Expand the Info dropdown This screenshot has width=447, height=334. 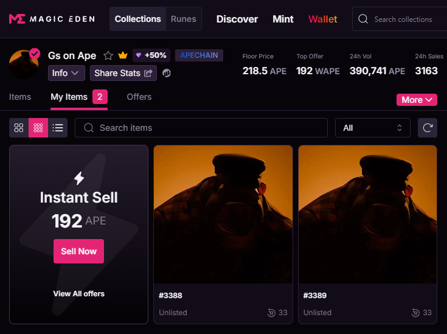pos(66,73)
